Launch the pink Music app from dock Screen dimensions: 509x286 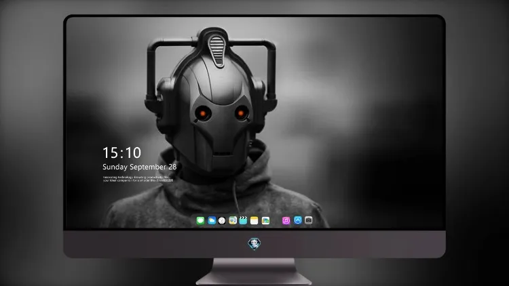(286, 220)
